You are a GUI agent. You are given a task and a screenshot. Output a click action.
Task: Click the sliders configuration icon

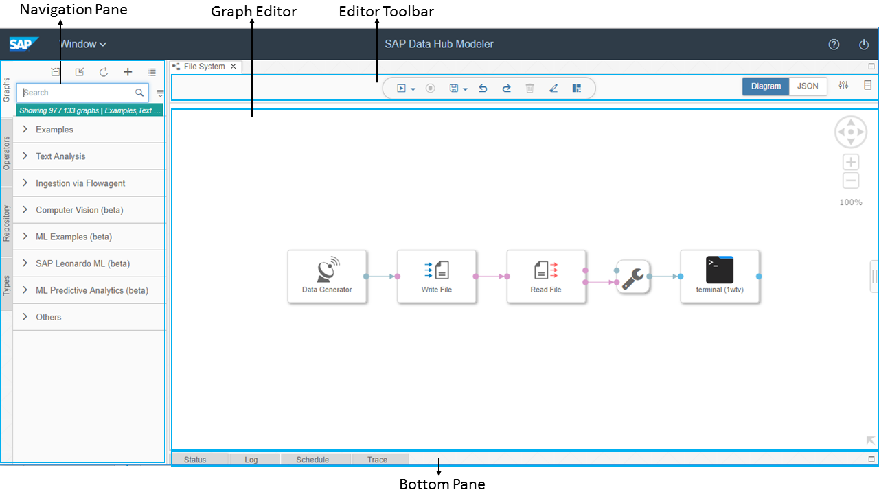[x=844, y=86]
